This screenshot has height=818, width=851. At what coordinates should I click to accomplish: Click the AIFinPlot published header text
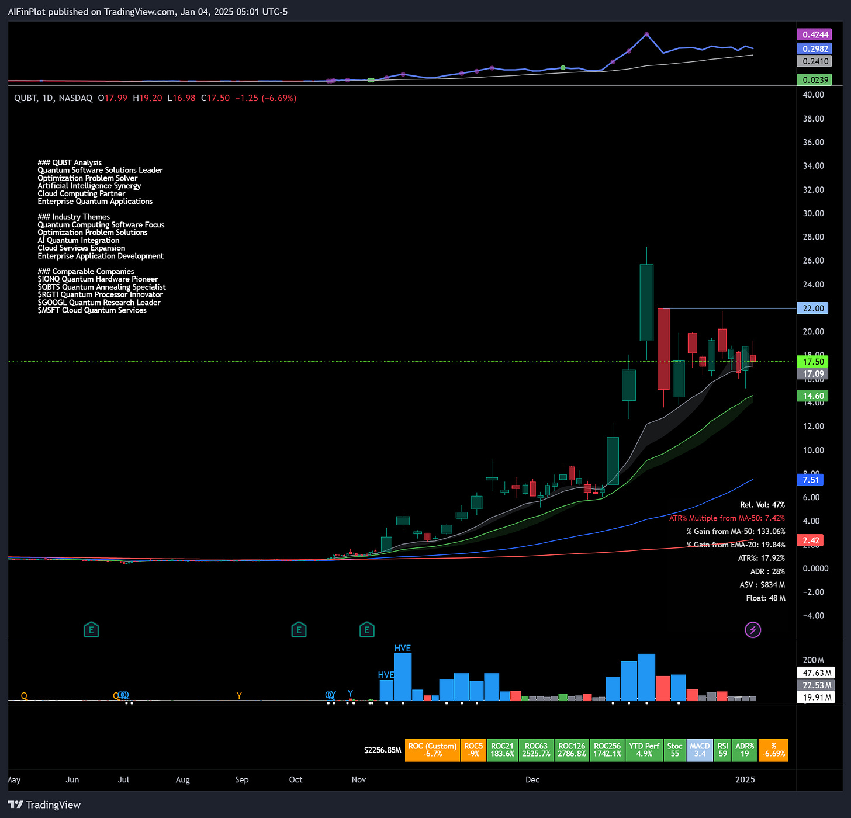(148, 12)
